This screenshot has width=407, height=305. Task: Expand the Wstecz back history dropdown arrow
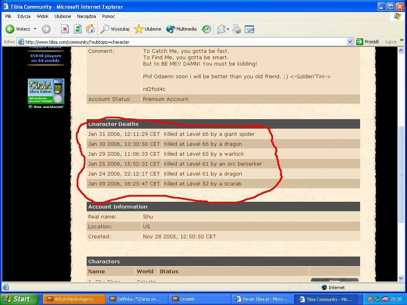click(x=35, y=29)
